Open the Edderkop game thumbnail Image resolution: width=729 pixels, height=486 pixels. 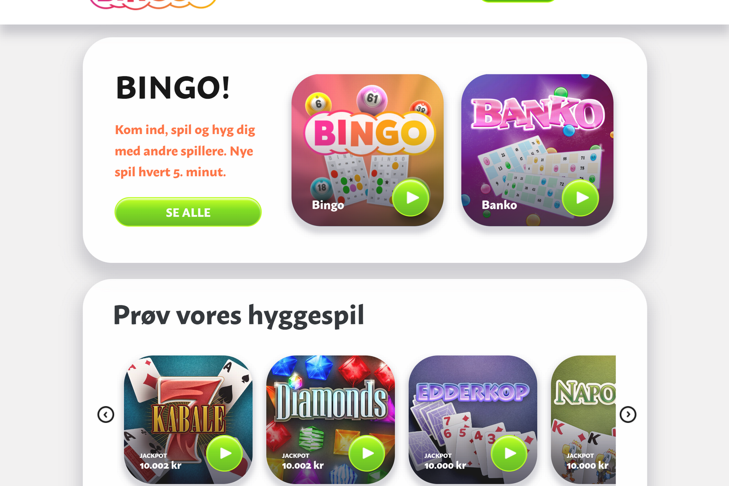tap(473, 420)
